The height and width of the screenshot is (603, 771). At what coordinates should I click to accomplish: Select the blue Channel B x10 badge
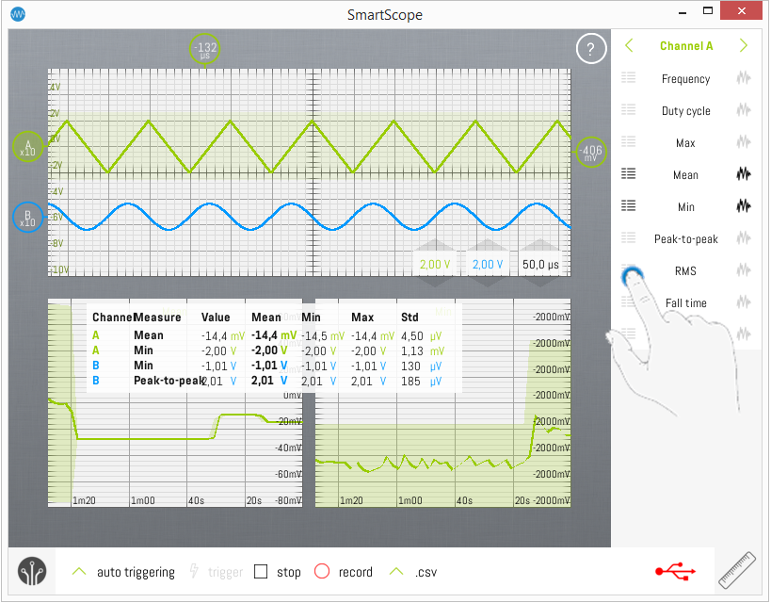click(28, 217)
